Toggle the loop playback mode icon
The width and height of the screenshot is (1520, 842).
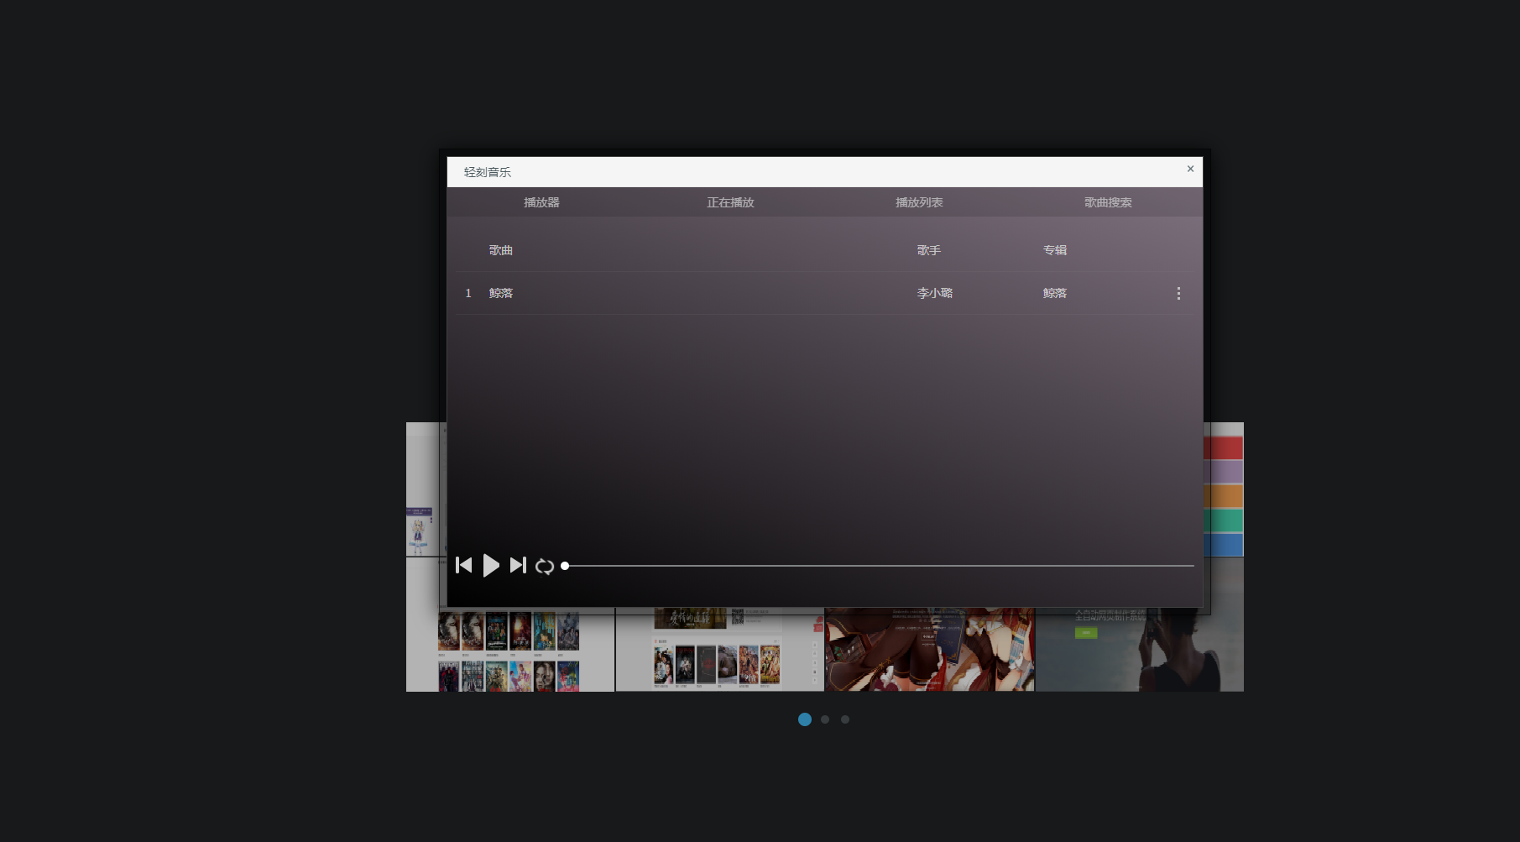pos(545,567)
